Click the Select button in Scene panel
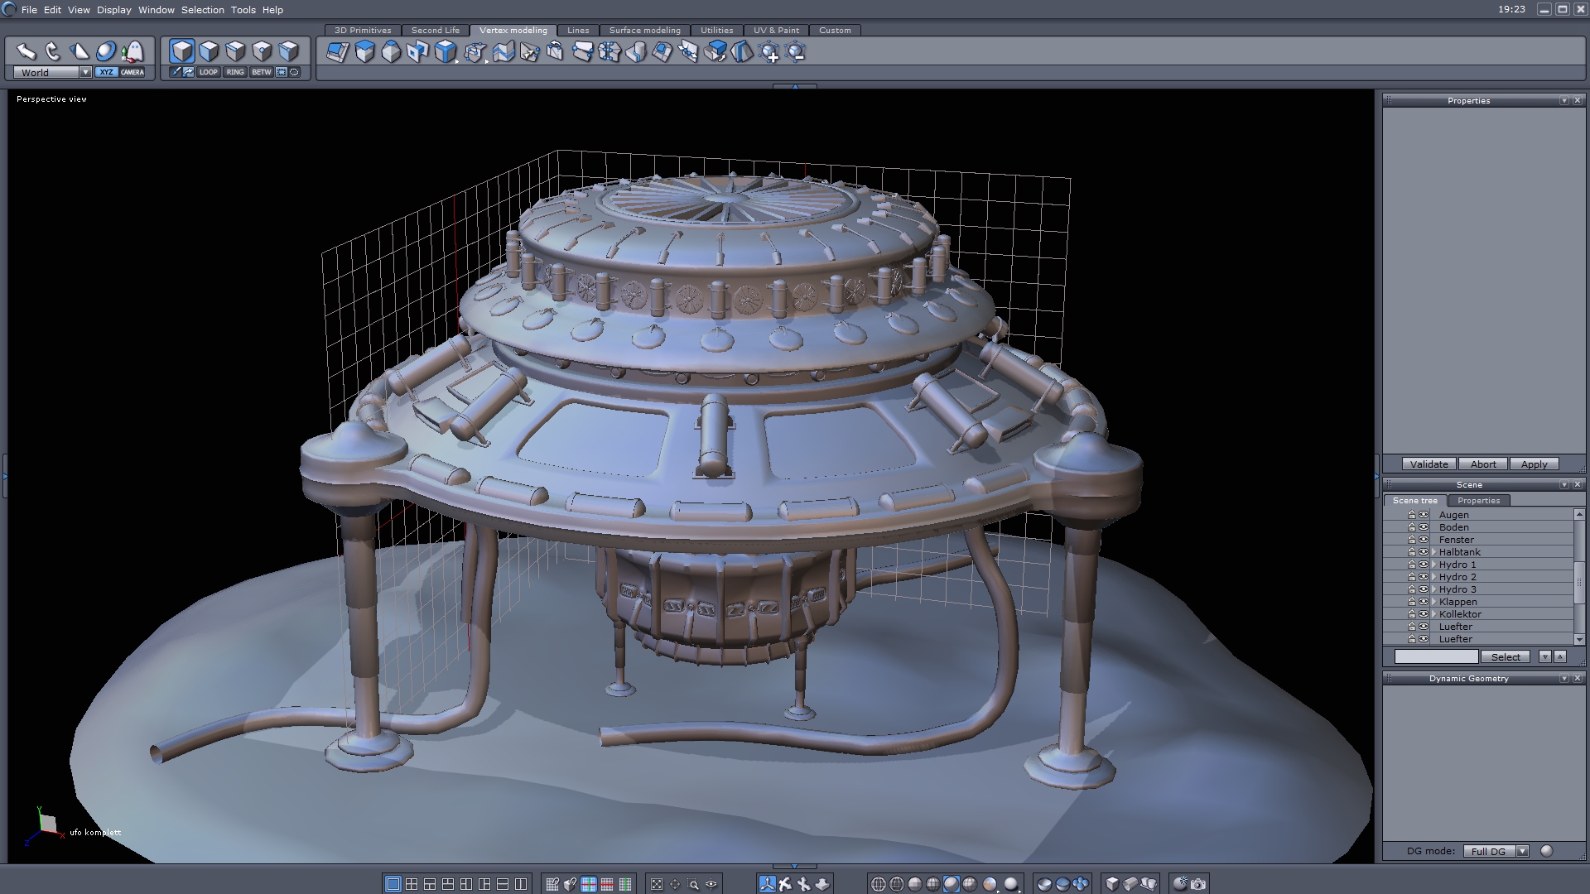Image resolution: width=1590 pixels, height=894 pixels. (1506, 656)
